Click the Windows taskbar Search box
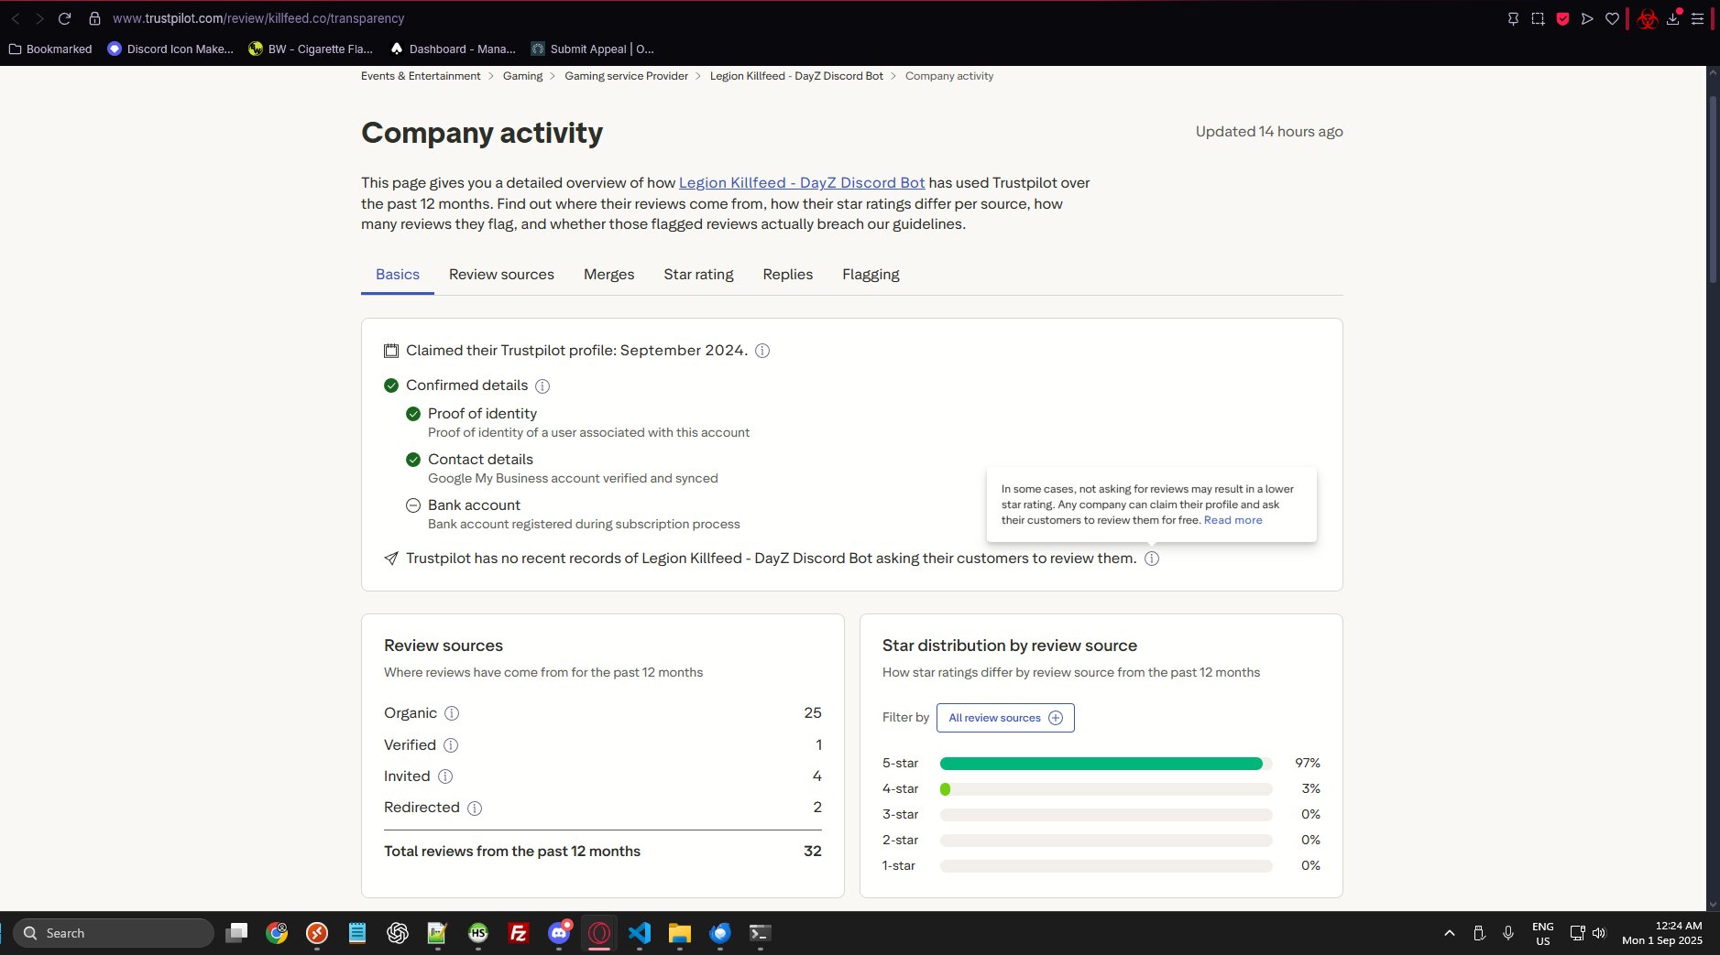The height and width of the screenshot is (955, 1720). [x=114, y=933]
